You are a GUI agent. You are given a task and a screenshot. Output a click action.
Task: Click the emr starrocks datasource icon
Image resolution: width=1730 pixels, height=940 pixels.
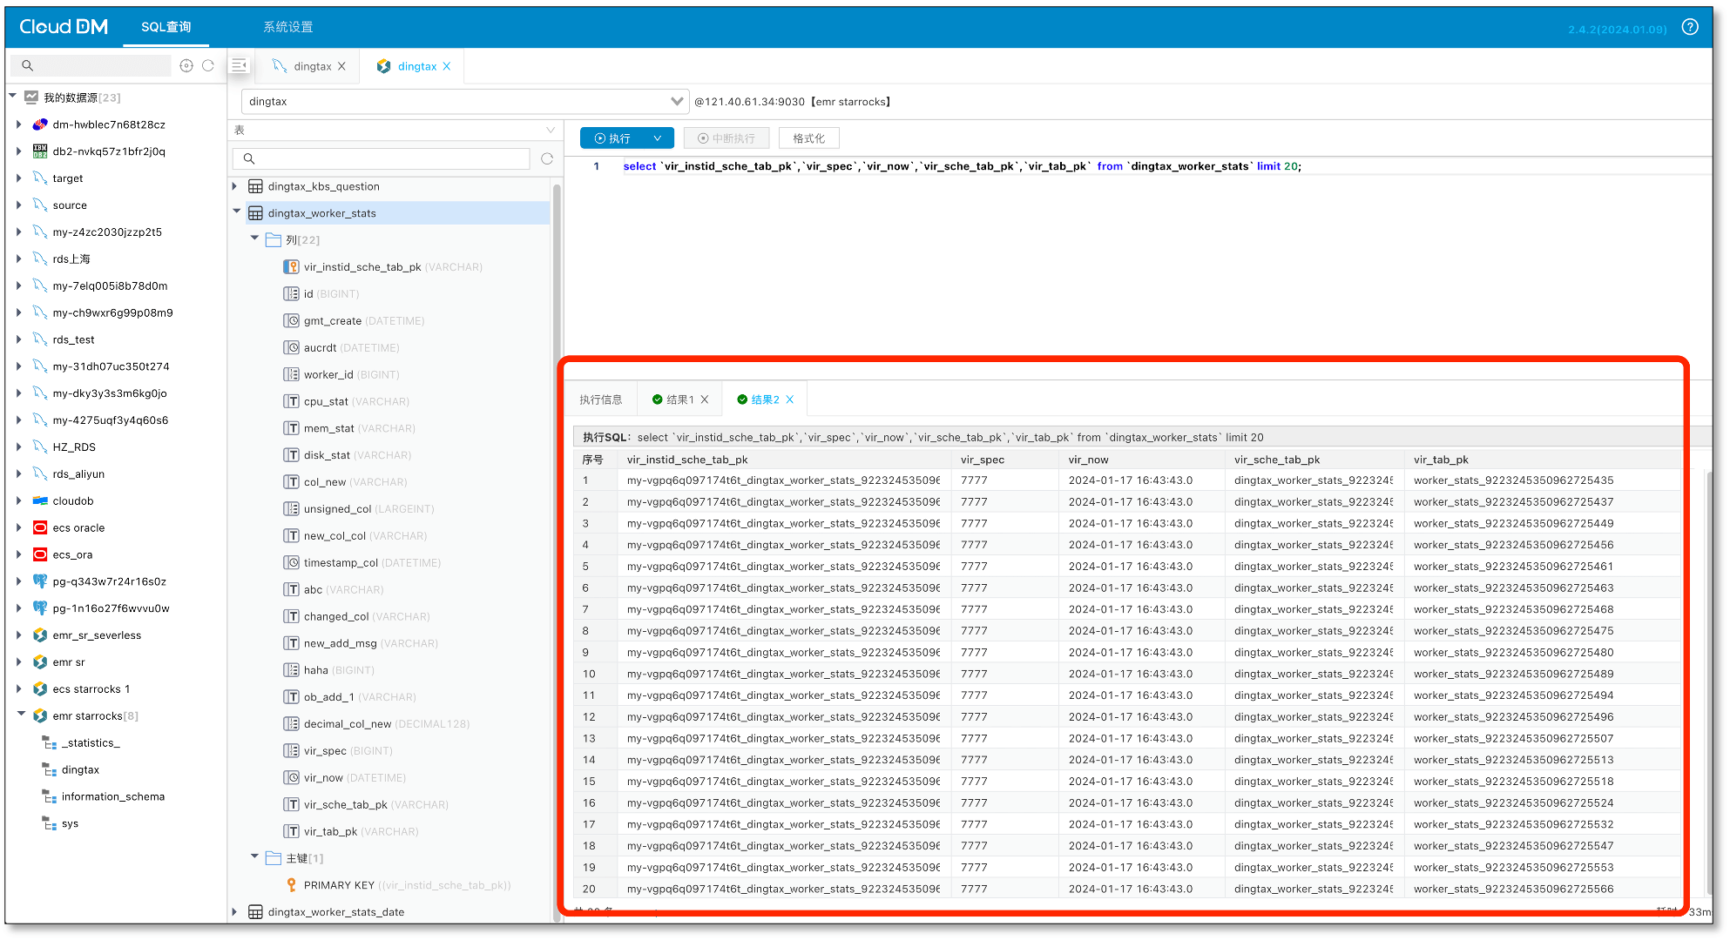pos(40,715)
